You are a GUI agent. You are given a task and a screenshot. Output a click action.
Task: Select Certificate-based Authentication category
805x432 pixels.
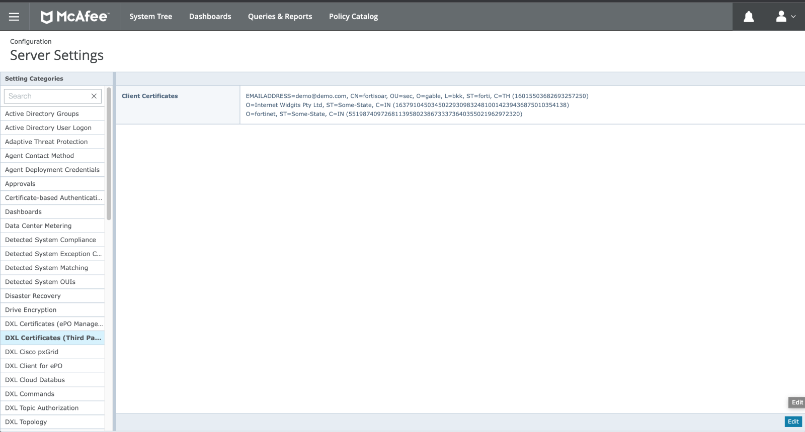click(x=53, y=198)
